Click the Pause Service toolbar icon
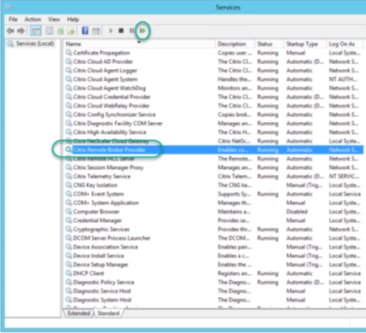 pyautogui.click(x=131, y=31)
